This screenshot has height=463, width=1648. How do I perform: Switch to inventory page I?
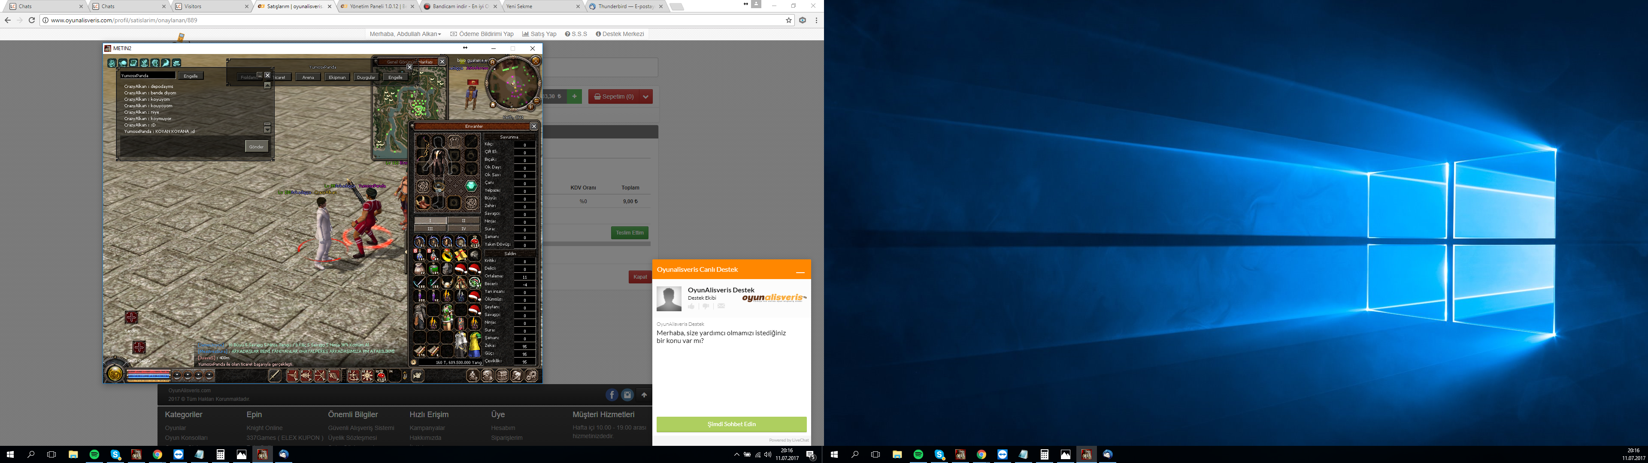(x=430, y=221)
